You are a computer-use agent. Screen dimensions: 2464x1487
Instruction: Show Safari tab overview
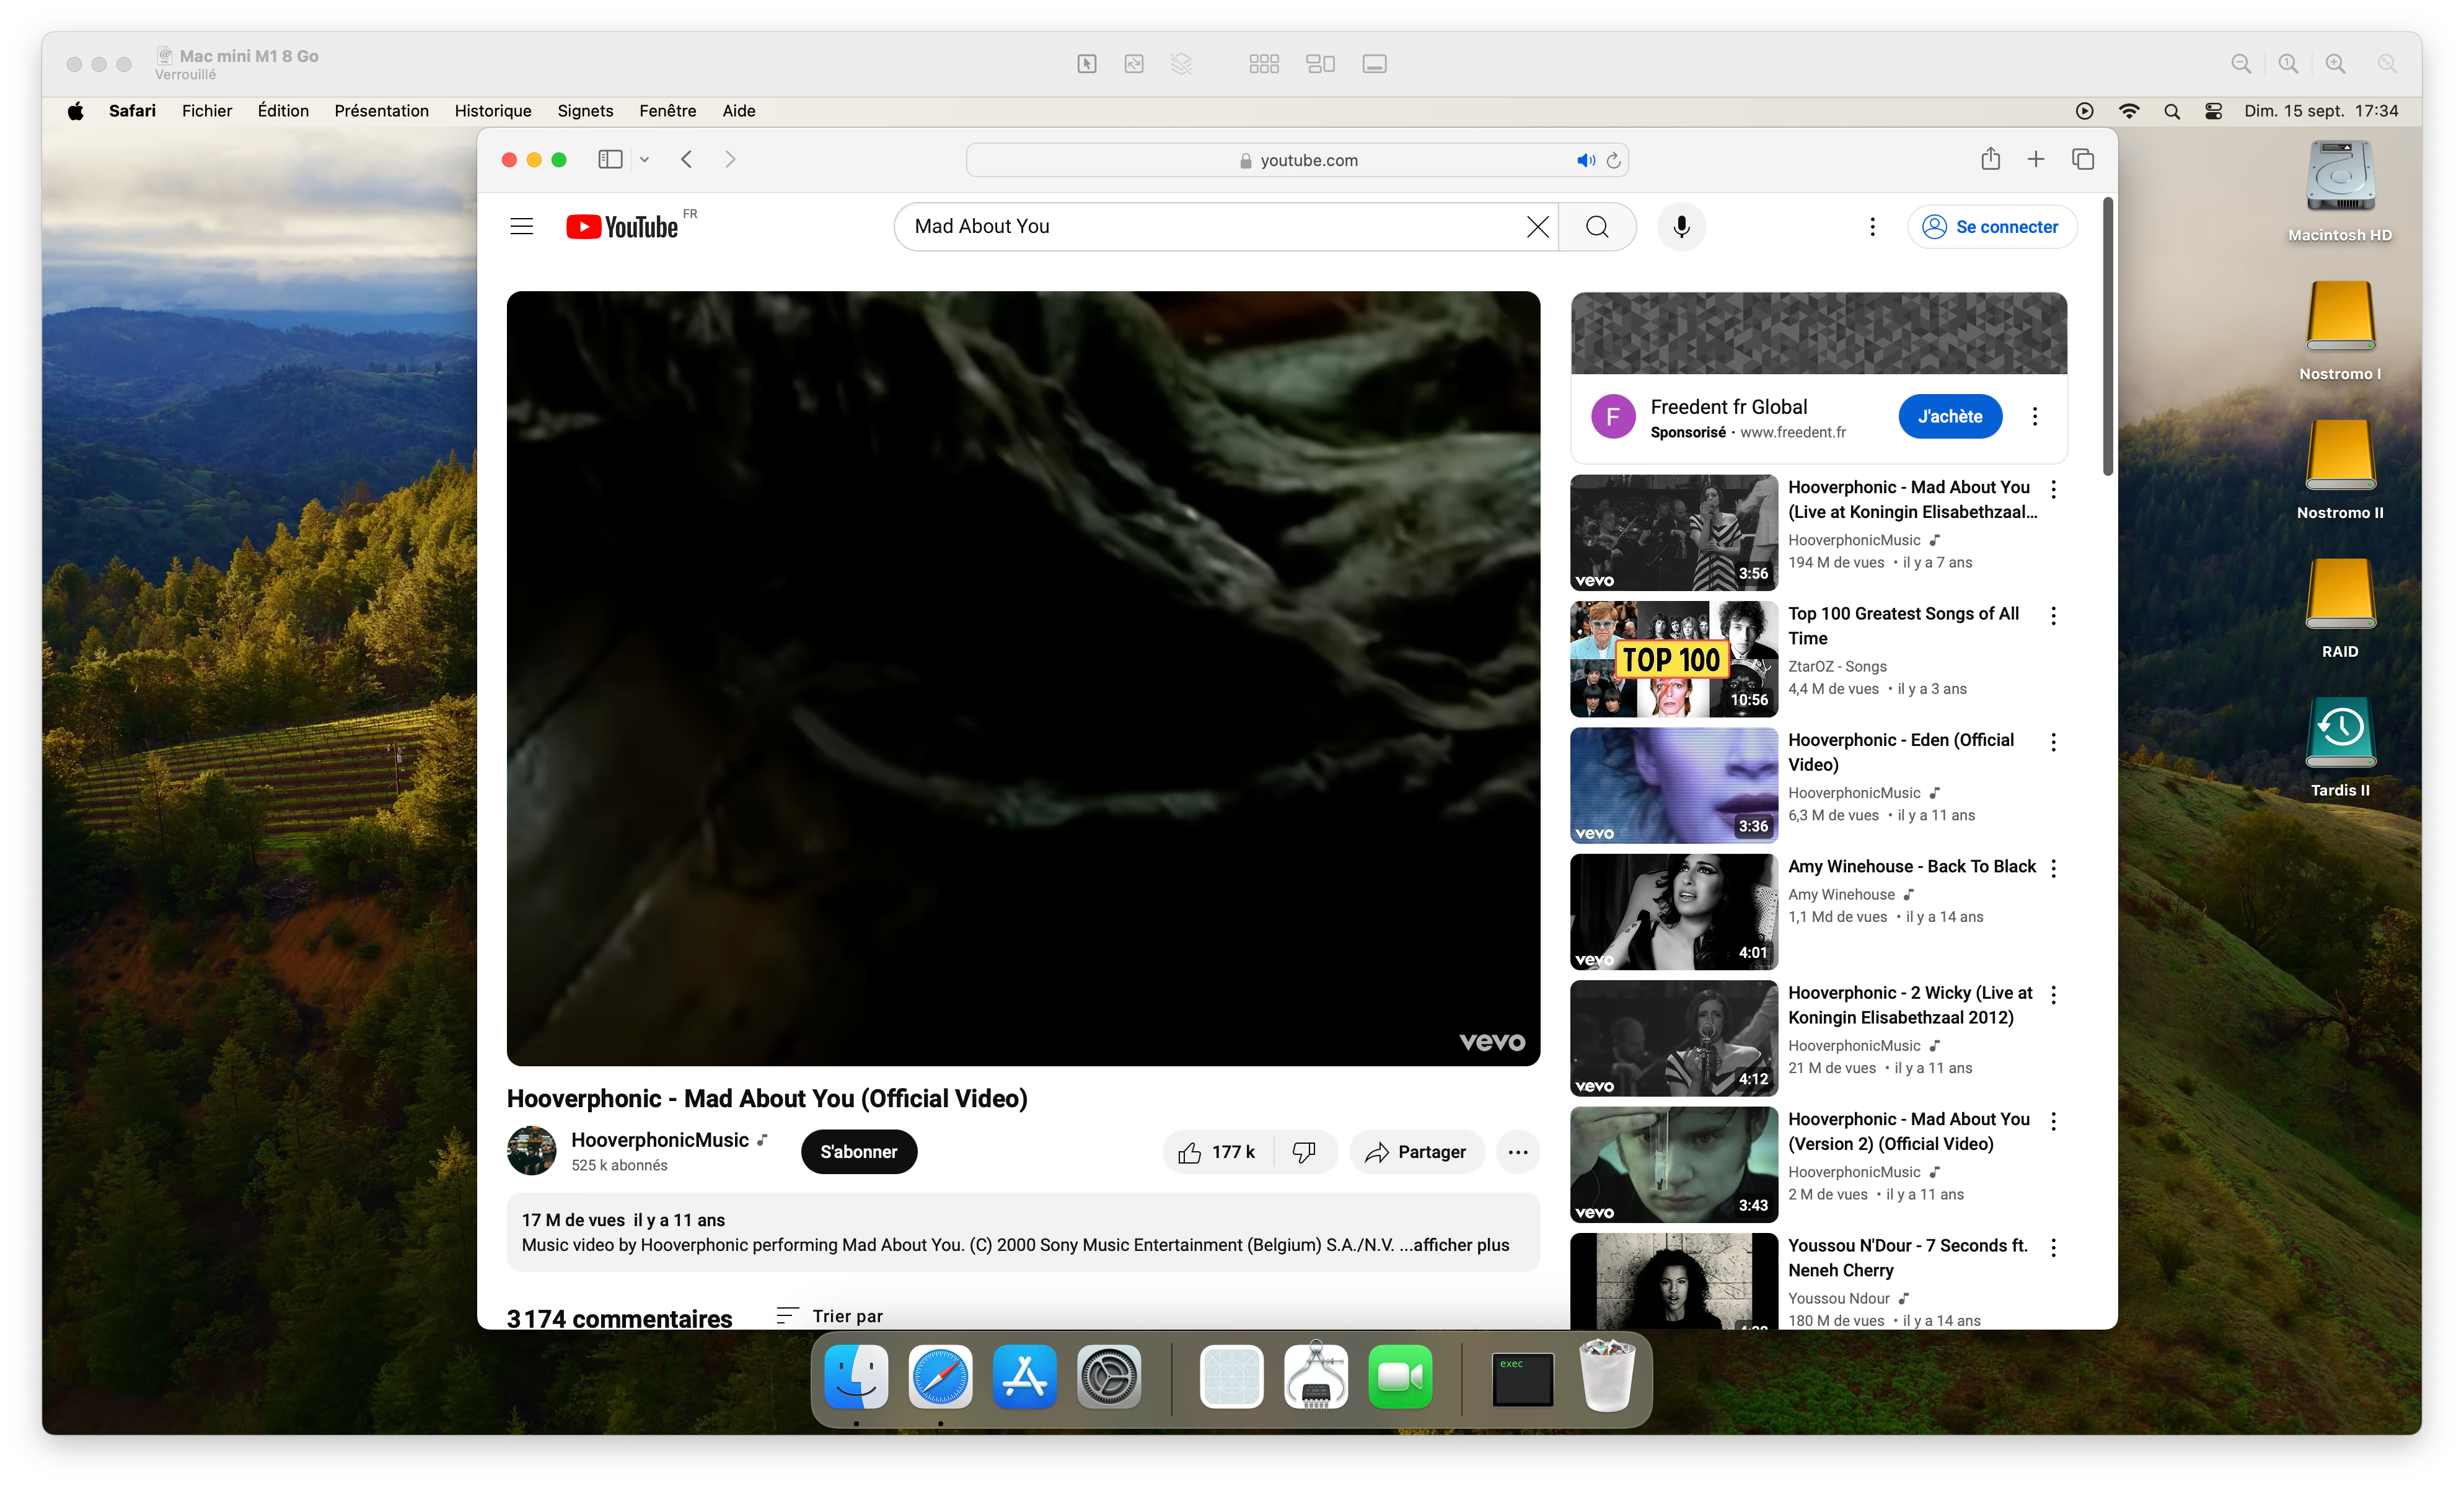coord(2083,159)
